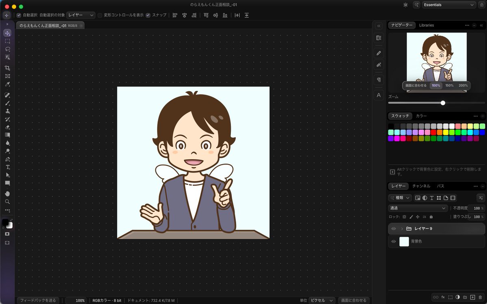Toggle the layer filter switch icon
This screenshot has width=487, height=304.
481,198
